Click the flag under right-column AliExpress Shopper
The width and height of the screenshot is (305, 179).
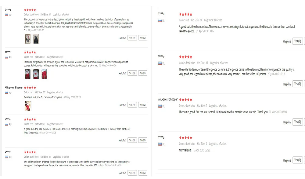click(x=160, y=106)
